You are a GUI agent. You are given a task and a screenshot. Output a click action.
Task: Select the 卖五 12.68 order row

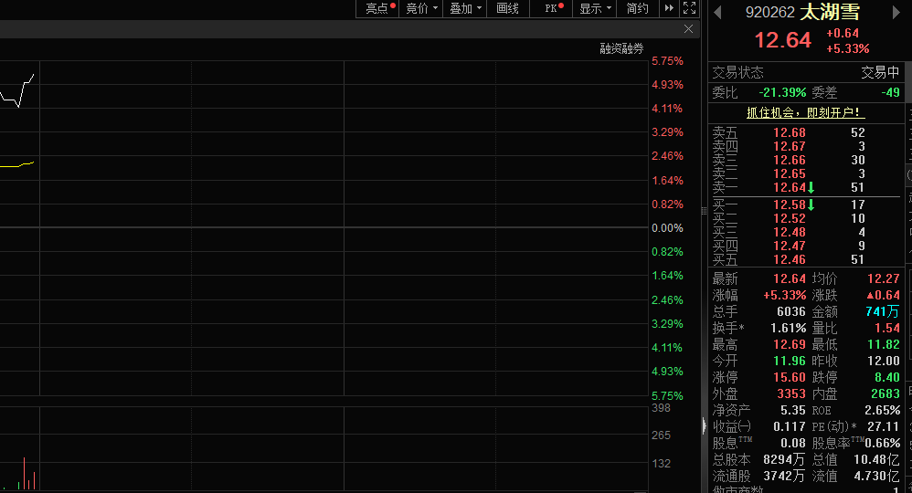tap(806, 132)
